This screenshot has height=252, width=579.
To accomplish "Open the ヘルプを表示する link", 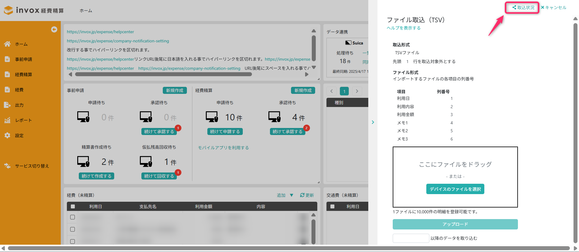I will [403, 28].
